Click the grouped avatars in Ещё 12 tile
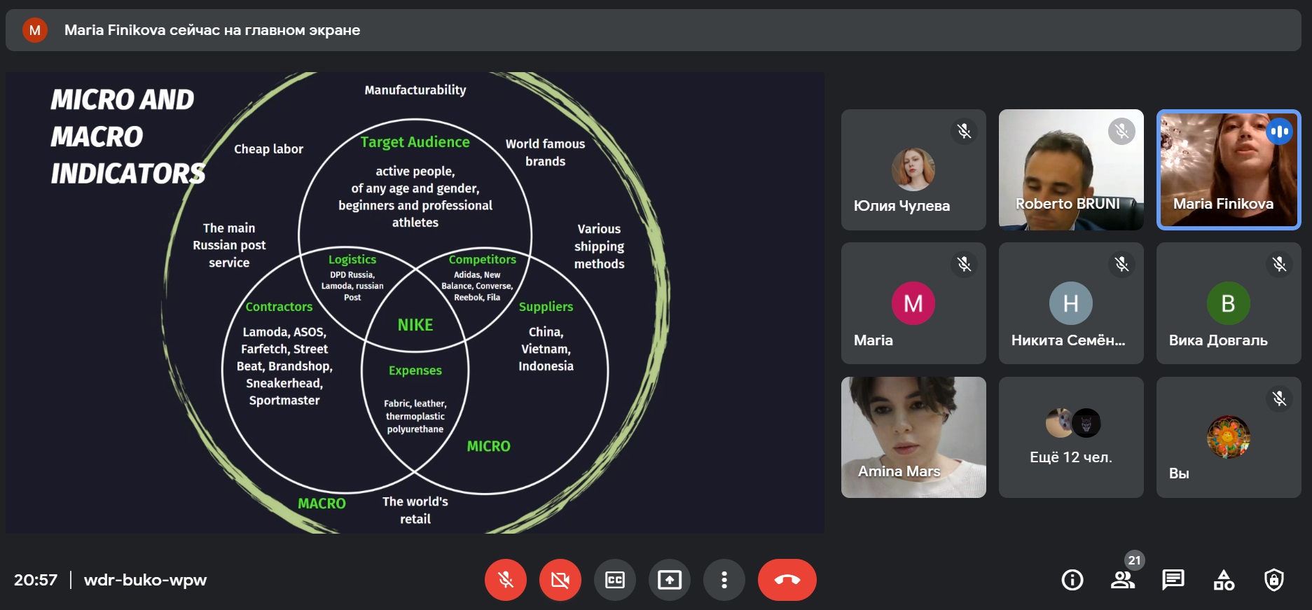The width and height of the screenshot is (1312, 610). pyautogui.click(x=1072, y=423)
